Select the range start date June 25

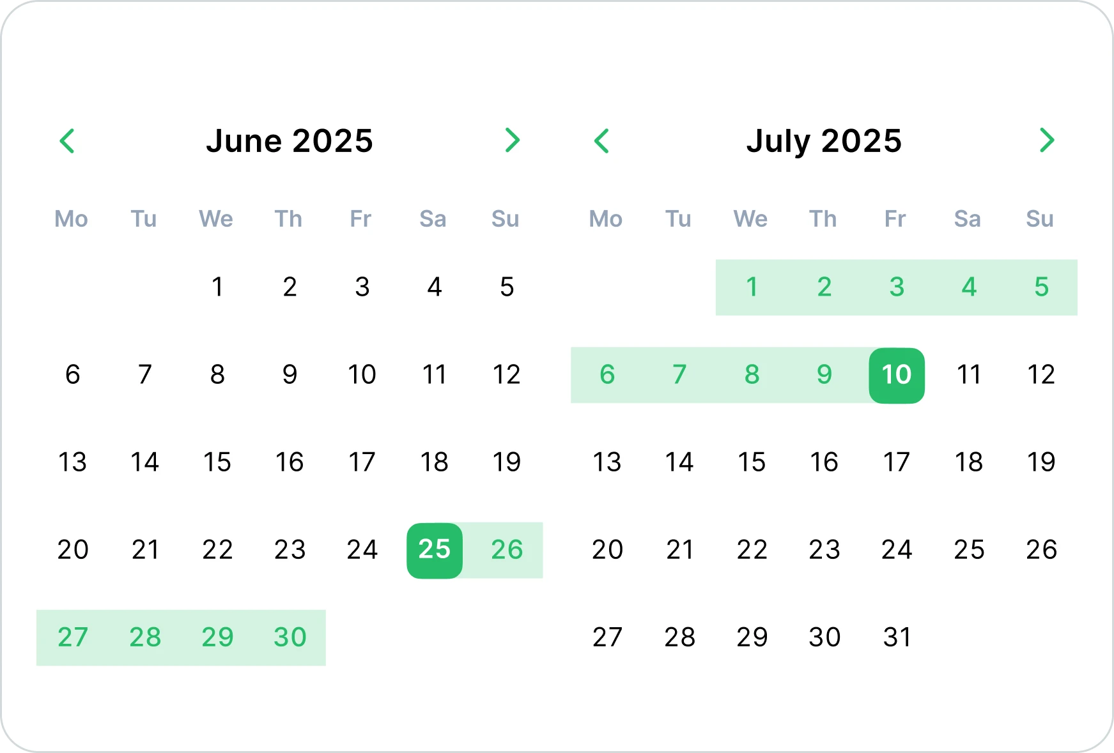[434, 549]
